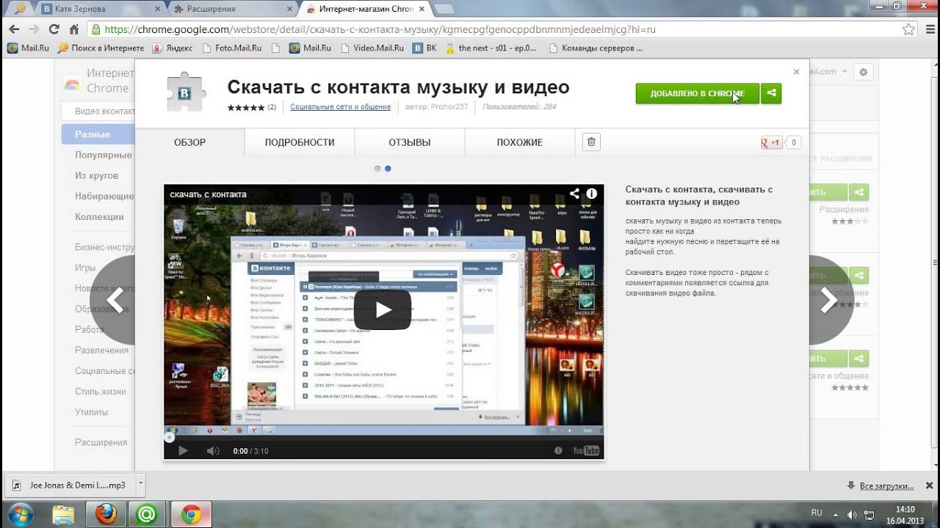Open the ПОХОЖИЕ tab
The image size is (940, 528).
coord(519,142)
